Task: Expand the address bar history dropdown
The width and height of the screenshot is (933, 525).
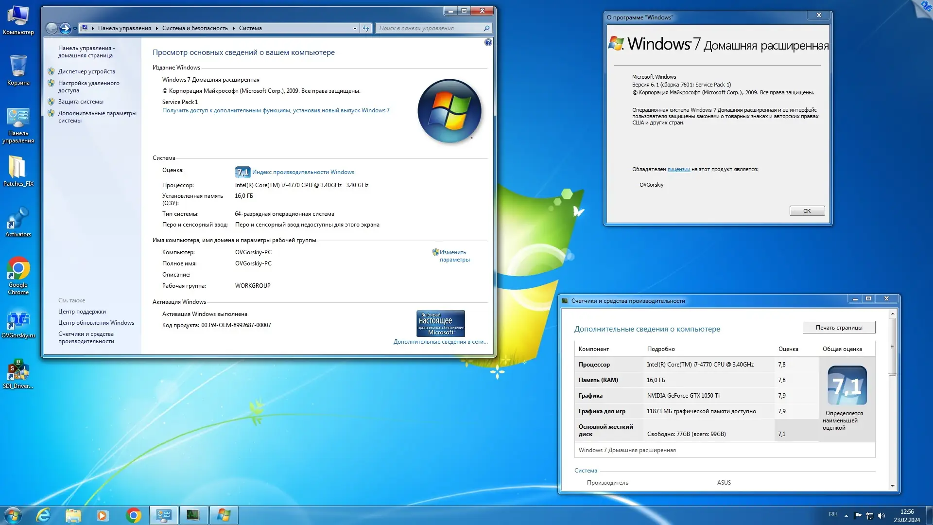Action: [x=355, y=28]
